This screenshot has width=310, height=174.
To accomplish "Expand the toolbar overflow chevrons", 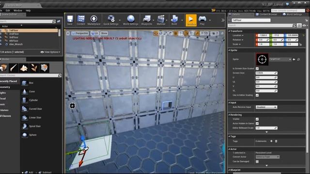I will [x=223, y=20].
